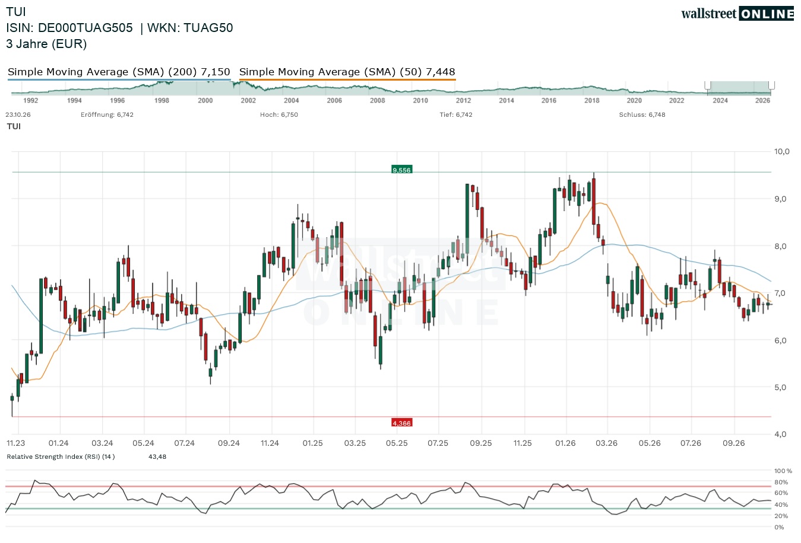Click the 2008 year in overview timeline
Viewport: 801px width, 543px height.
point(378,101)
